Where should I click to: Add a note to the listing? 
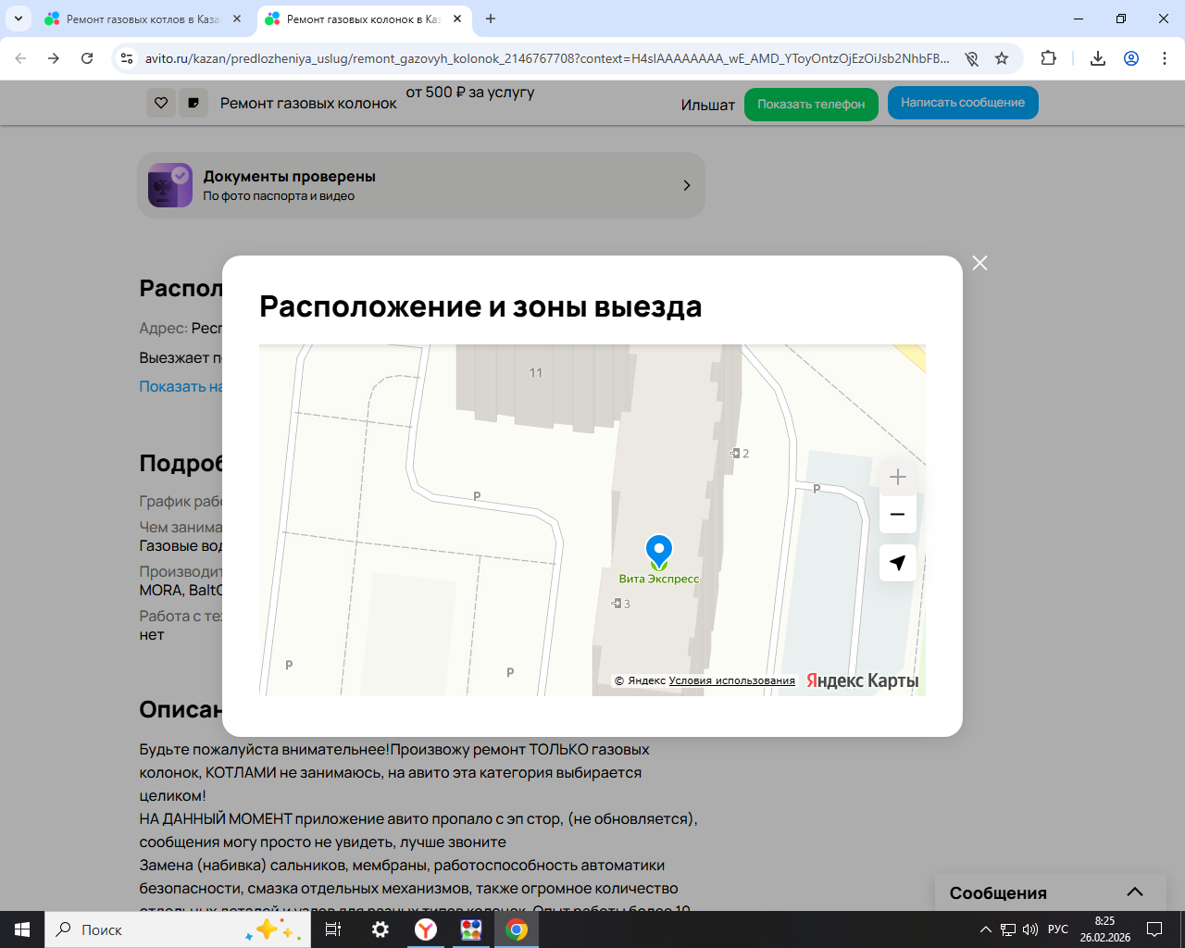193,103
